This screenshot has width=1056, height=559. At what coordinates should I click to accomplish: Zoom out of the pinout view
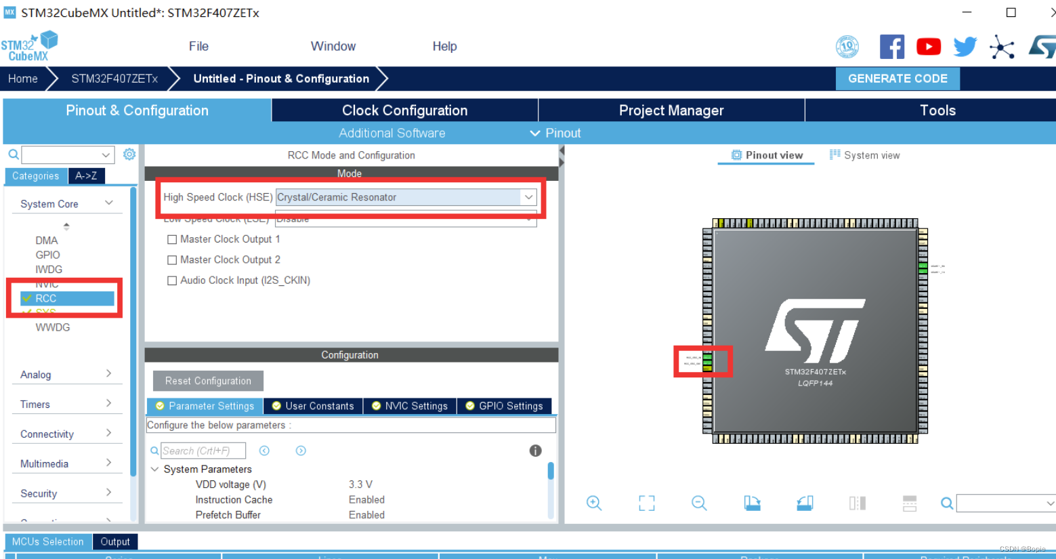(x=699, y=503)
